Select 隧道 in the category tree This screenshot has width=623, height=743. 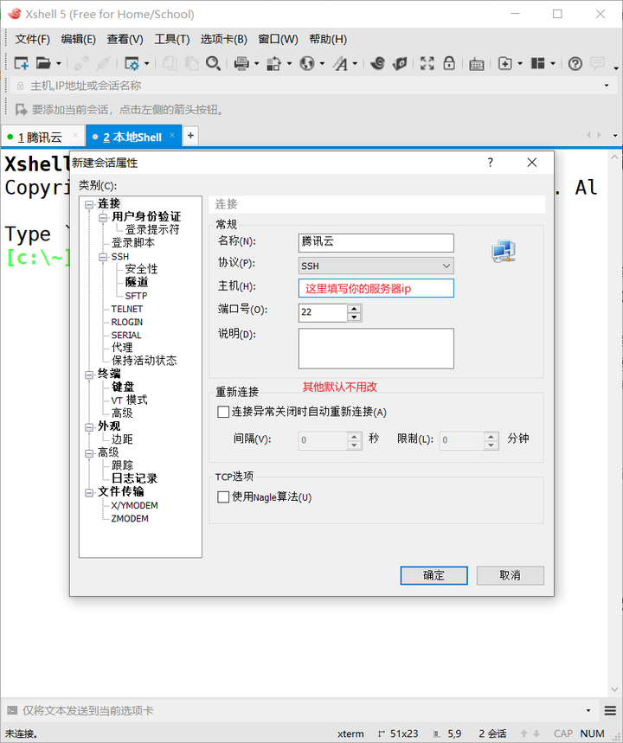tap(137, 283)
